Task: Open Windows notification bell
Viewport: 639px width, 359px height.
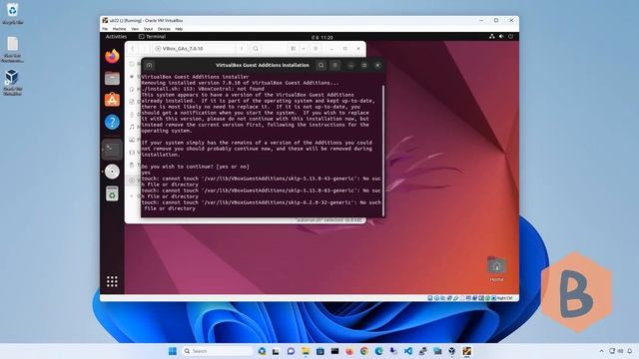Action: (630, 351)
